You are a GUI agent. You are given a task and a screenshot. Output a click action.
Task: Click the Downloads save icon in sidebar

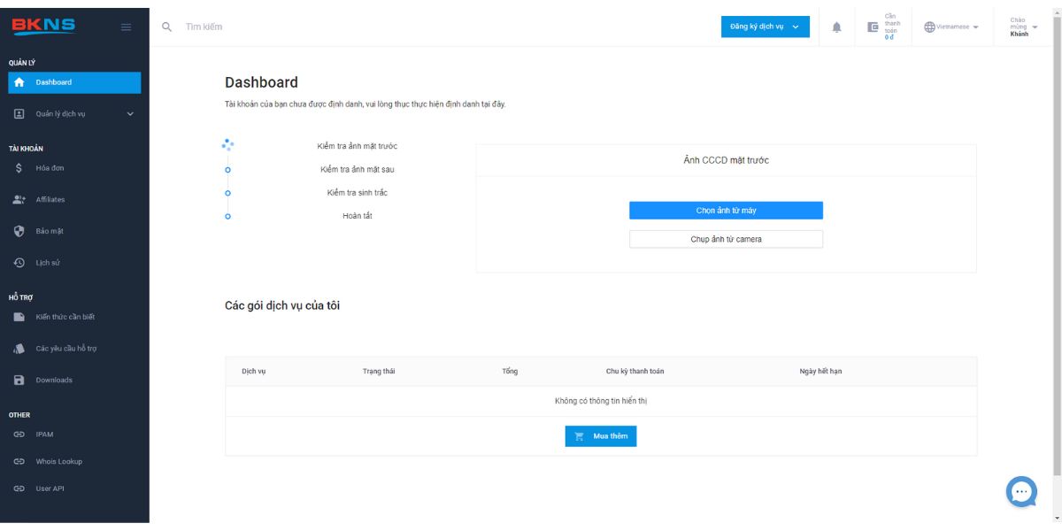(19, 380)
